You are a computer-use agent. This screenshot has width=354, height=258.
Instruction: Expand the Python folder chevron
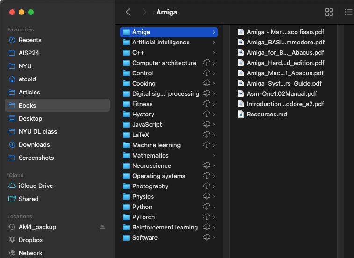tap(214, 207)
